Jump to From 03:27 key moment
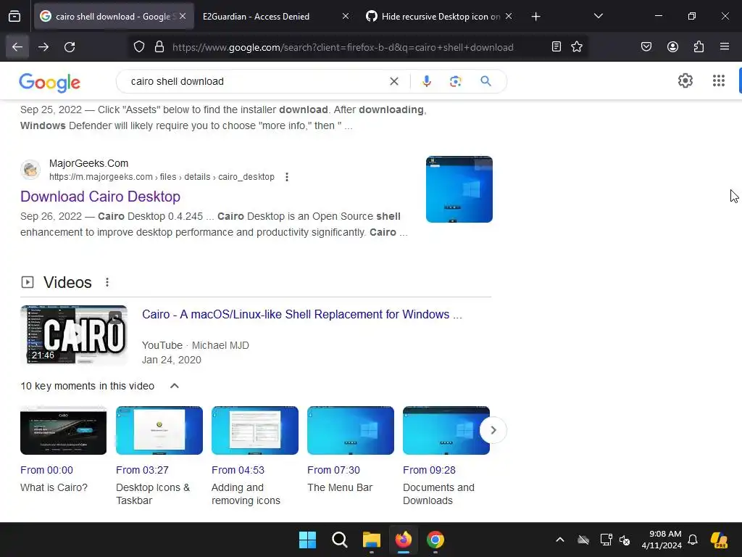 click(142, 470)
